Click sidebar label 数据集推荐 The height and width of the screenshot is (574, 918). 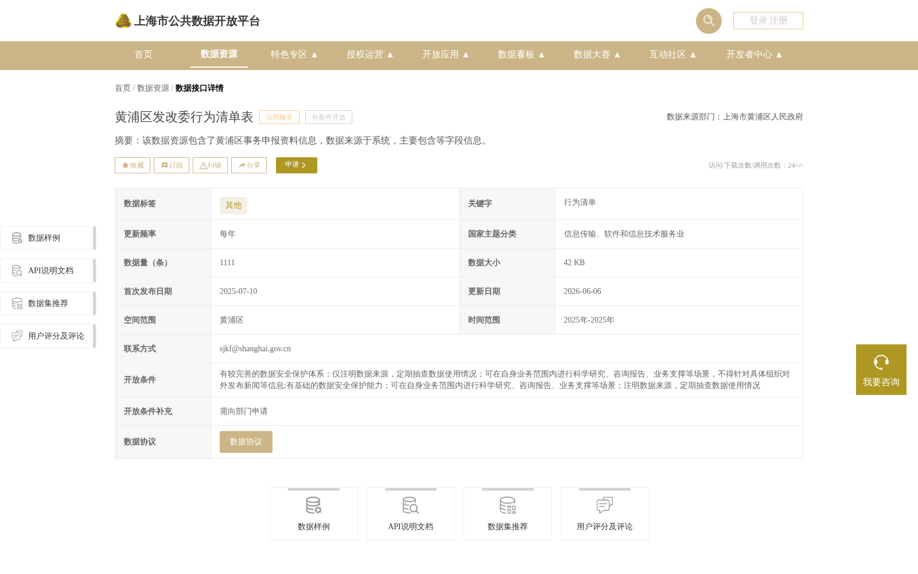point(48,303)
